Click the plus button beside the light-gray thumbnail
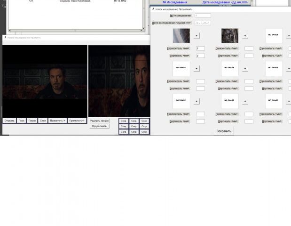 tap(197, 35)
